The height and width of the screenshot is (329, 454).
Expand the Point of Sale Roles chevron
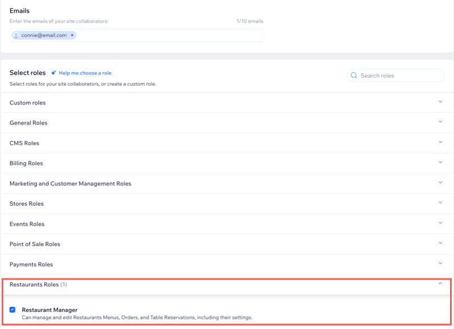click(440, 243)
